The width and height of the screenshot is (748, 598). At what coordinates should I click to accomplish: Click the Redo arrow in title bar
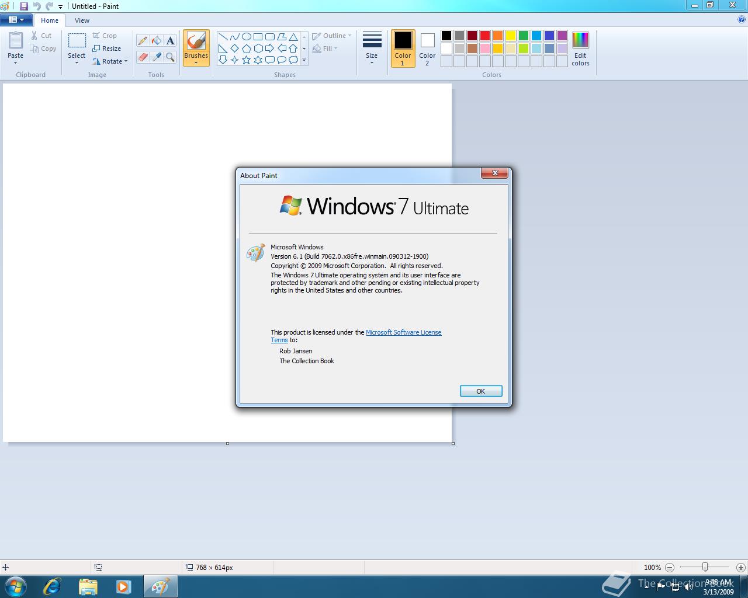point(50,6)
